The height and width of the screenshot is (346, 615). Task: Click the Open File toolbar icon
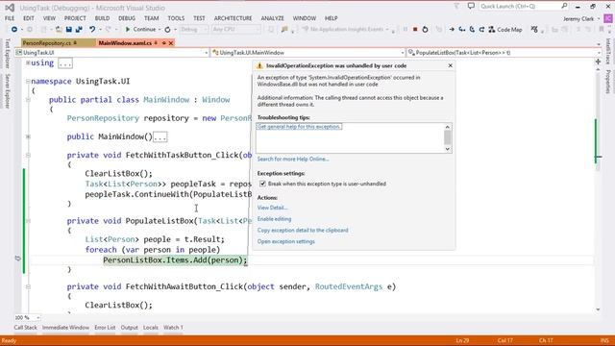tap(59, 30)
